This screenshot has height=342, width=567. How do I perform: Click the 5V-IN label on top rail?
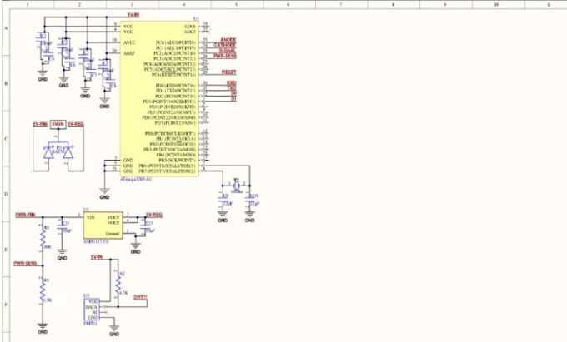(133, 15)
